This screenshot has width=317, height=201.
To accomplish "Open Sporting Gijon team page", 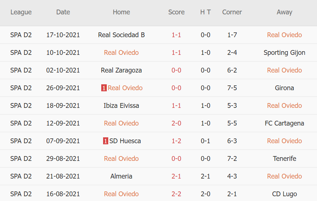I will (284, 53).
